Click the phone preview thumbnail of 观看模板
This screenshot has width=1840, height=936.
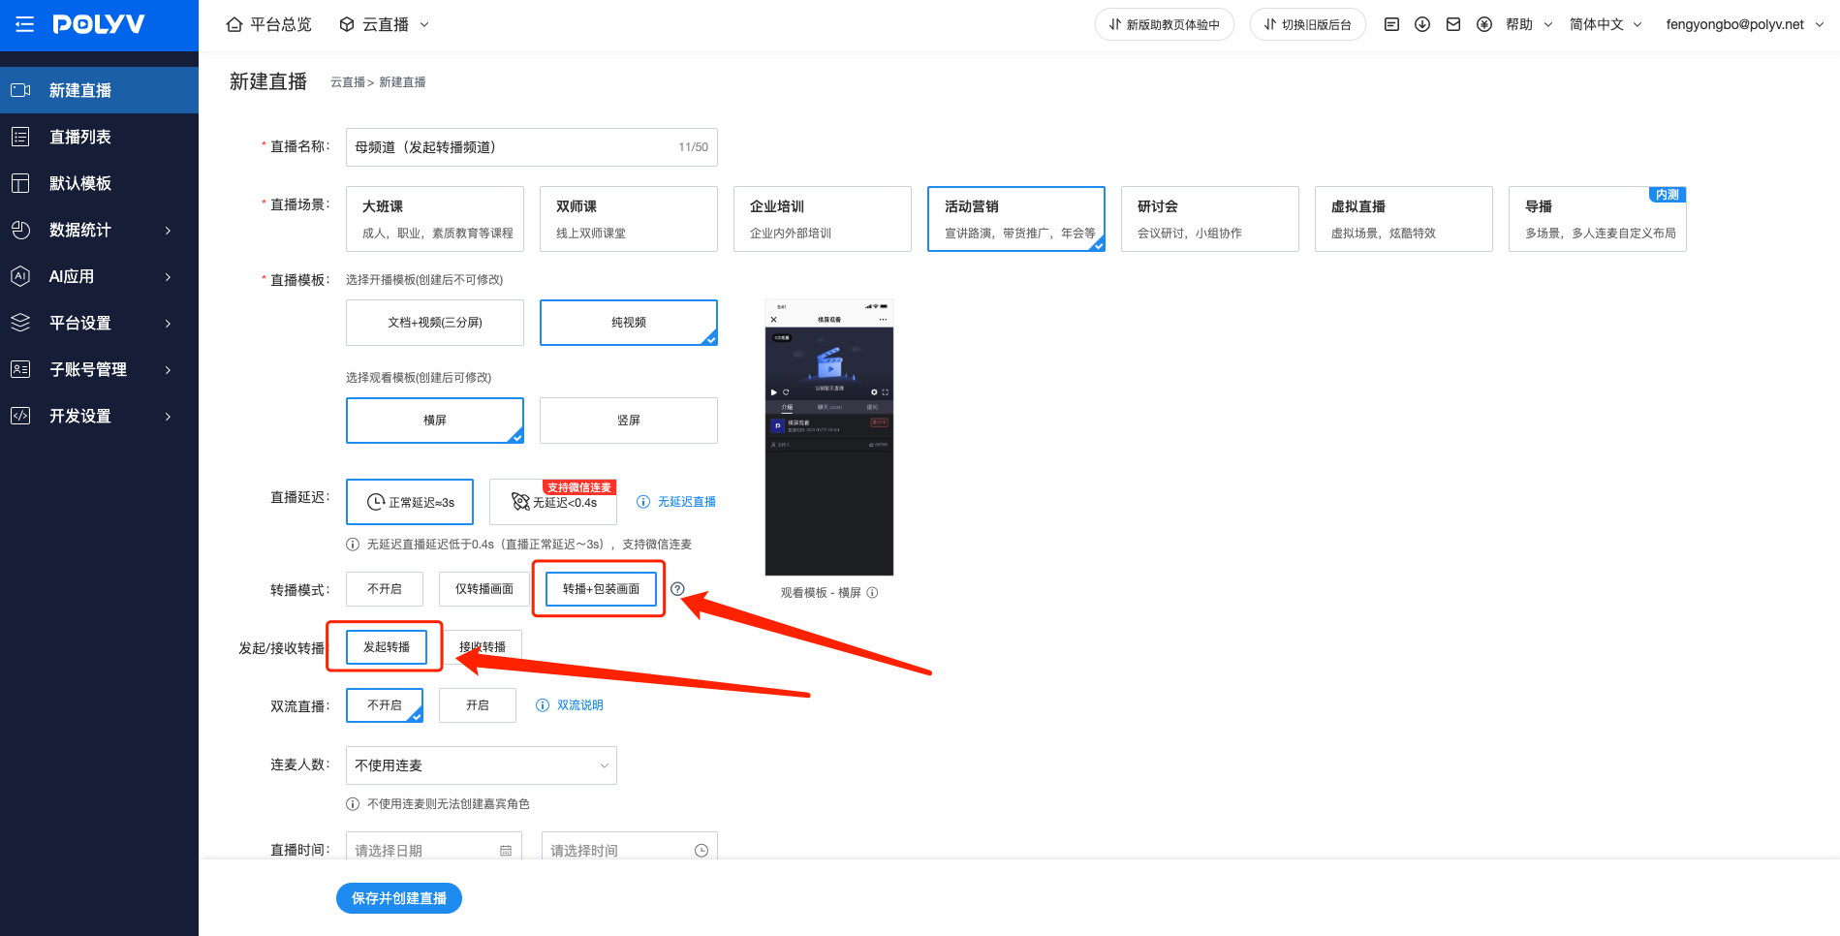829,438
